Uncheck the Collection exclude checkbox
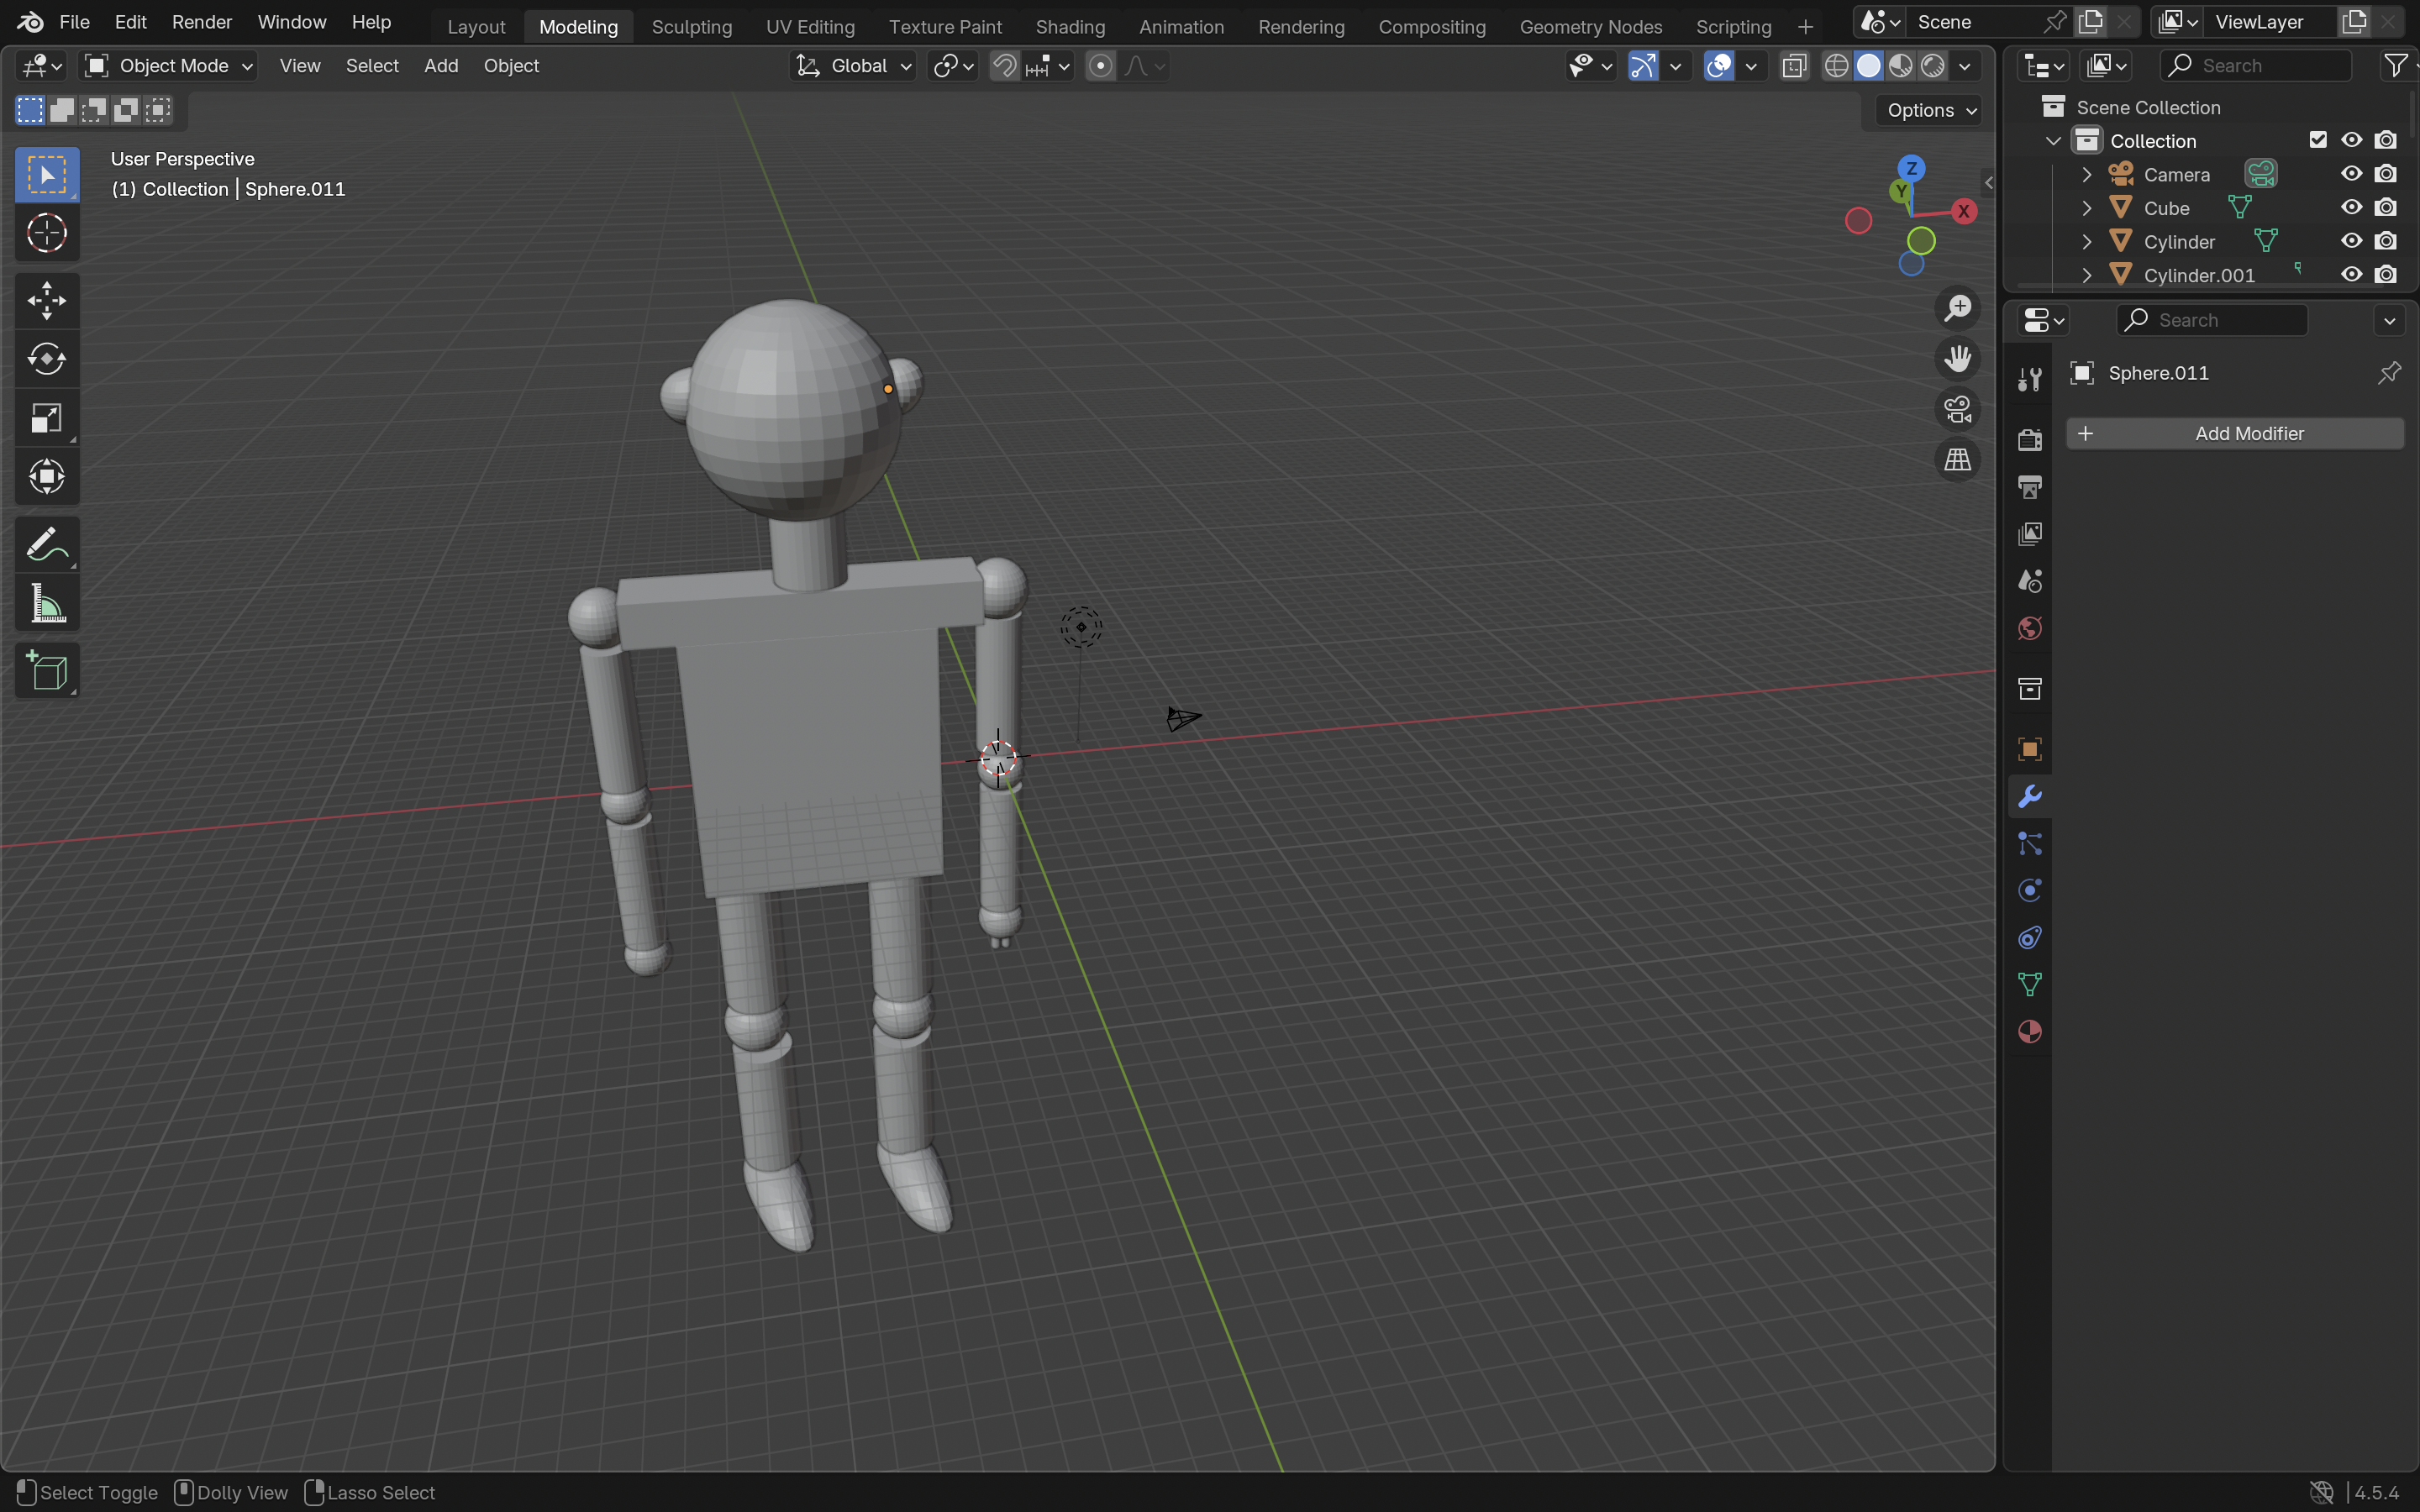The image size is (2420, 1512). point(2317,140)
